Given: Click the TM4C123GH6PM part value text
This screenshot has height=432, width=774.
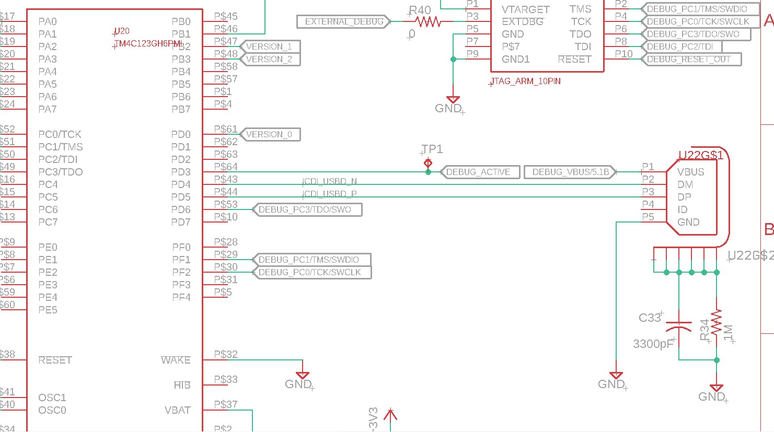Looking at the screenshot, I should pos(148,44).
